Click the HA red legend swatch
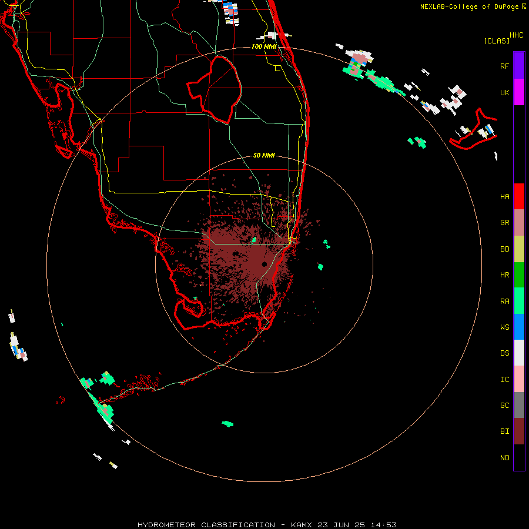The height and width of the screenshot is (529, 529). pyautogui.click(x=519, y=196)
